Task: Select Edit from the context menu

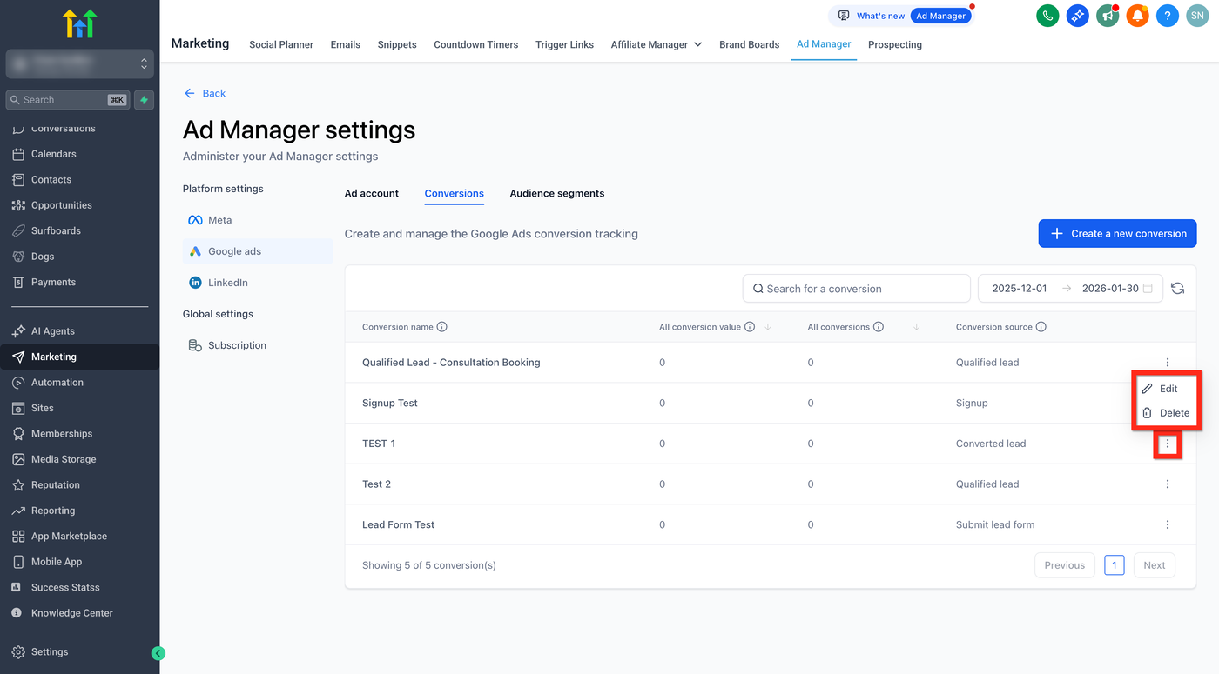Action: click(1167, 389)
